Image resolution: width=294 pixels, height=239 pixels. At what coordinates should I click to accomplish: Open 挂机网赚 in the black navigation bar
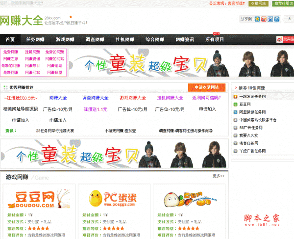point(125,39)
